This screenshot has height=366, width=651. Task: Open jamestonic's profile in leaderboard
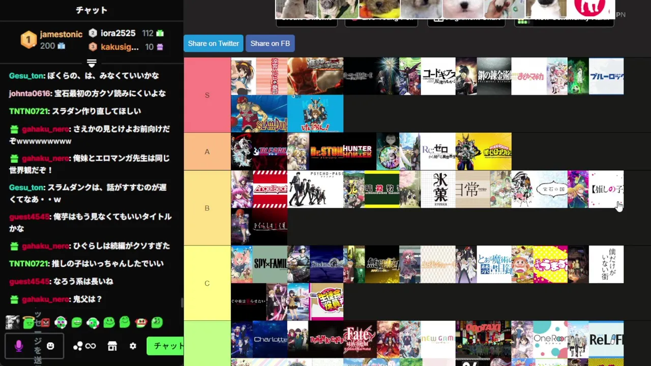pos(61,34)
